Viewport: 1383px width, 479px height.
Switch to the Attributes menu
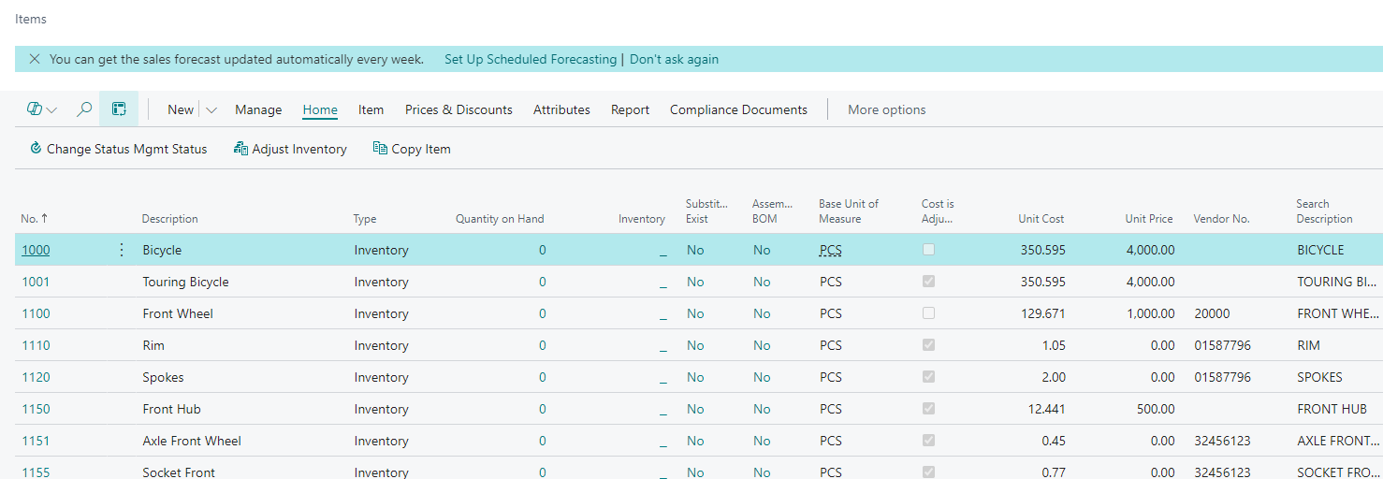[x=561, y=109]
